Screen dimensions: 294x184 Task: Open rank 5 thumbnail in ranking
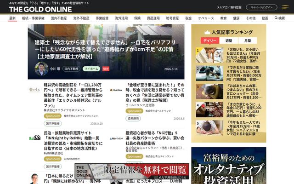(x=209, y=128)
